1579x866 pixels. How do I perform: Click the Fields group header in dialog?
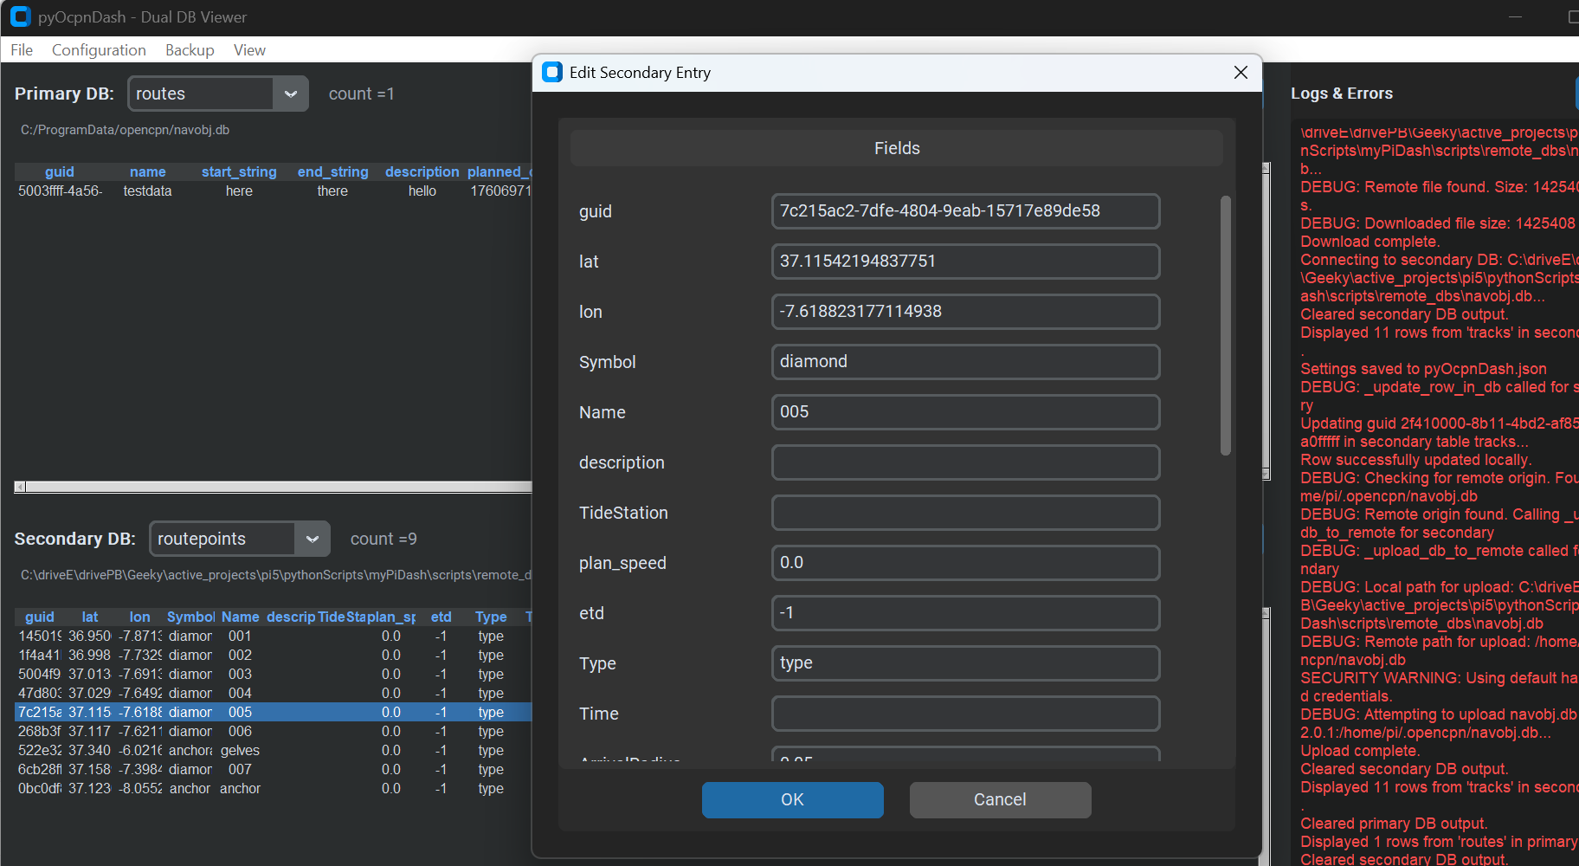point(897,148)
